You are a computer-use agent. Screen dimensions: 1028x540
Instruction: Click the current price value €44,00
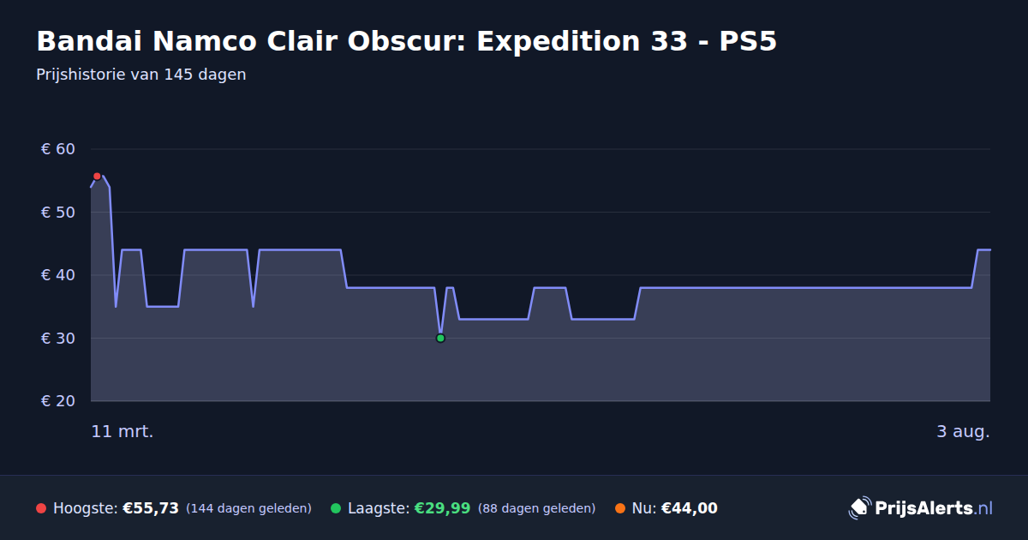point(690,508)
